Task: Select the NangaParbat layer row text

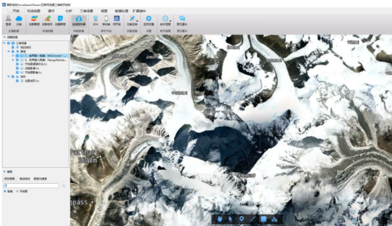Action: coord(46,60)
